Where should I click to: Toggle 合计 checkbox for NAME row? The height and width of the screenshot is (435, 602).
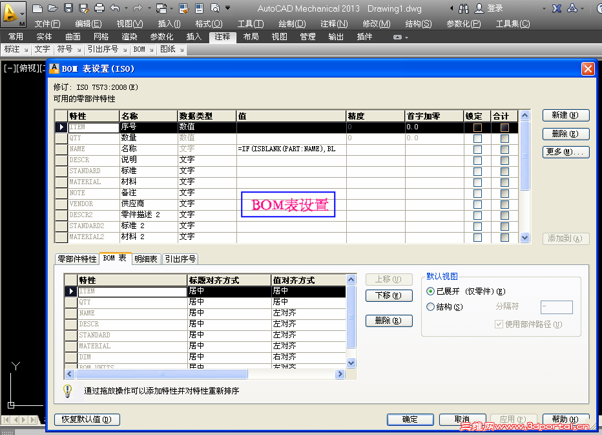(505, 149)
